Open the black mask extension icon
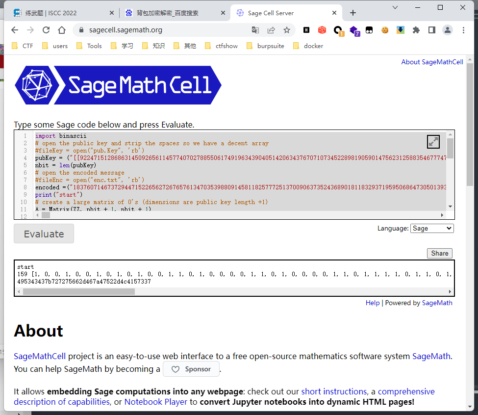 (369, 30)
